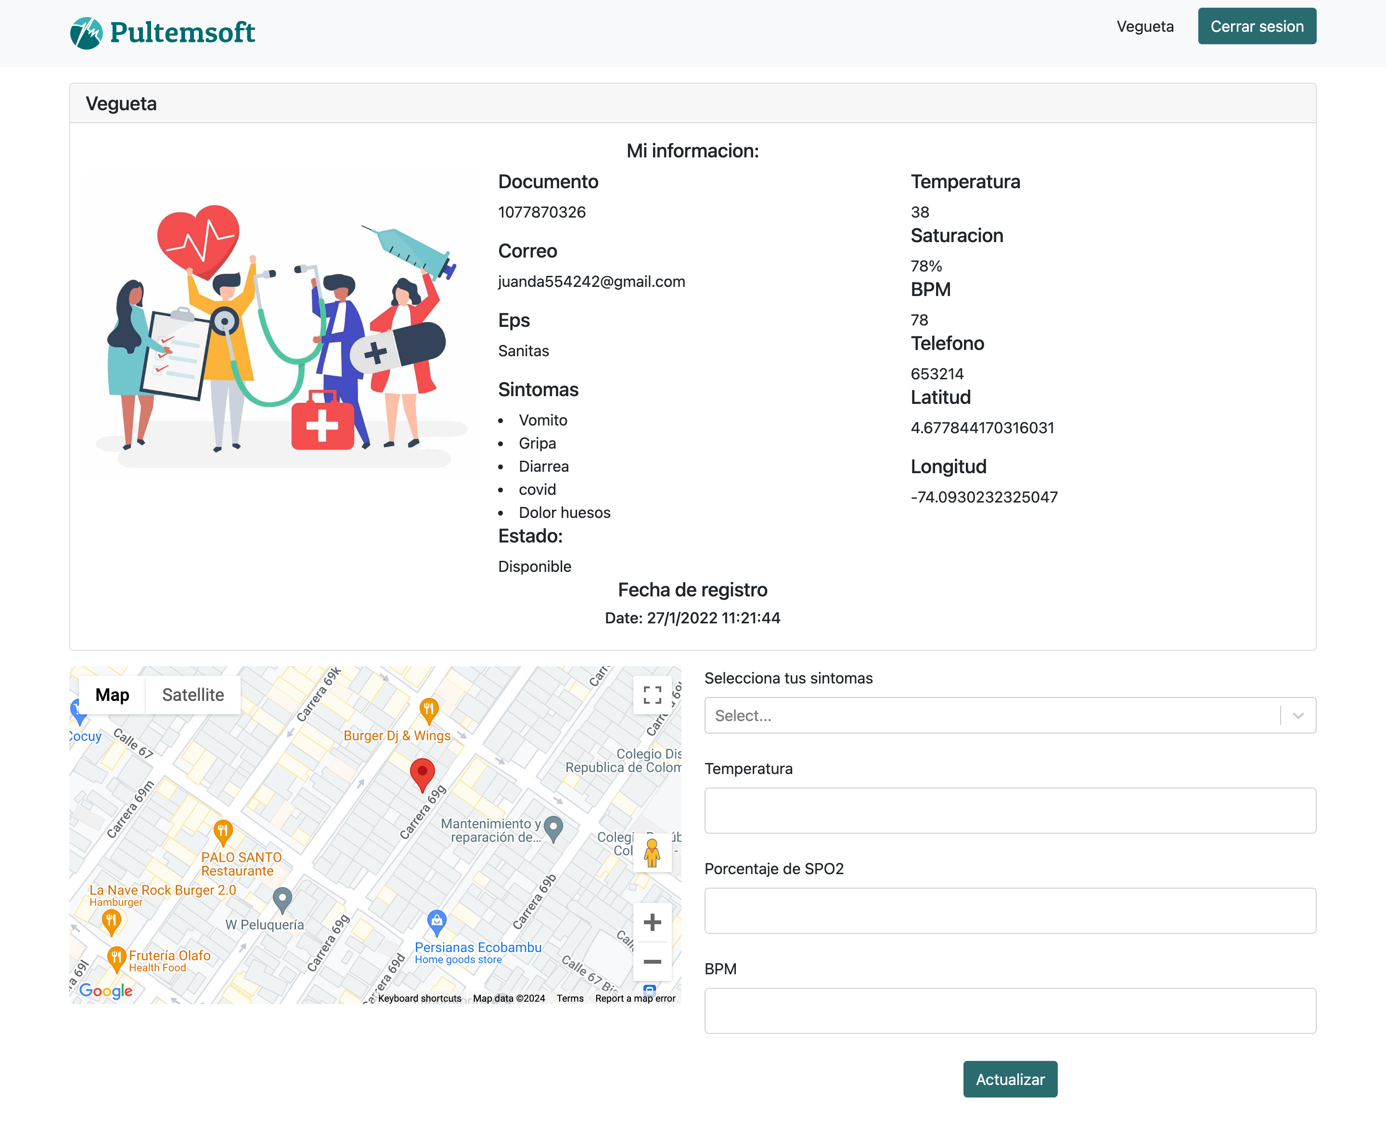The width and height of the screenshot is (1386, 1136).
Task: Focus the BPM input field
Action: pos(1010,1011)
